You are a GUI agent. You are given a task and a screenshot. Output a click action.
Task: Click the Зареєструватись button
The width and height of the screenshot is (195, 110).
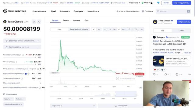coord(182,3)
